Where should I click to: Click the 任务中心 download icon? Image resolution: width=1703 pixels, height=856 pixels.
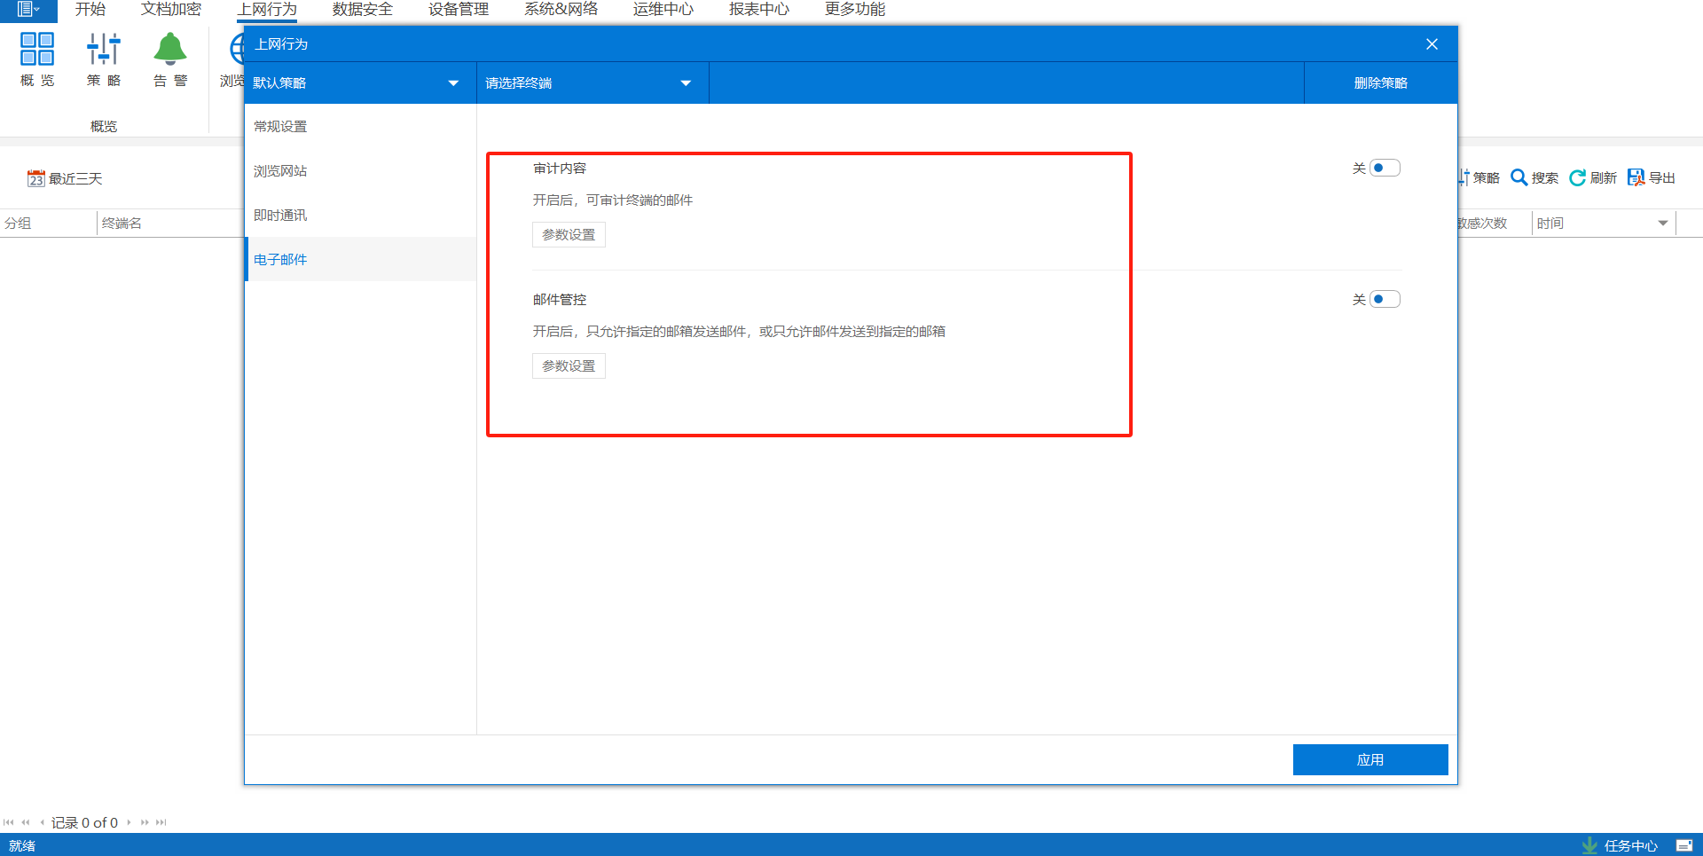coord(1589,845)
